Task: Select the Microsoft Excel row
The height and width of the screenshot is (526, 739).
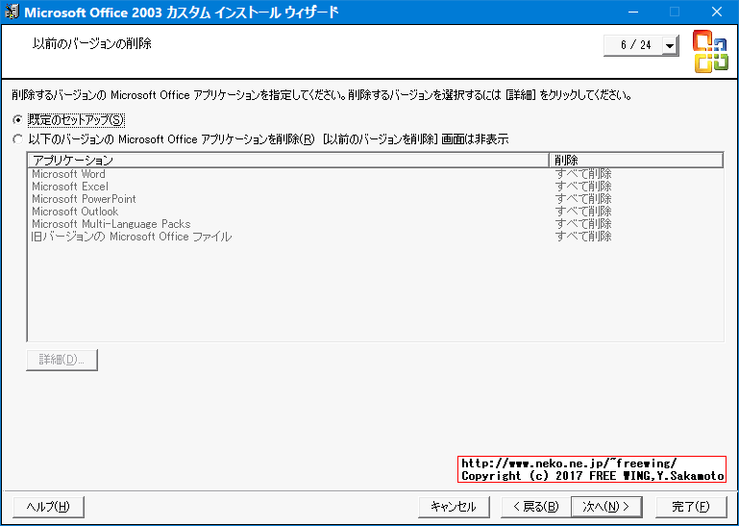Action: pos(375,187)
